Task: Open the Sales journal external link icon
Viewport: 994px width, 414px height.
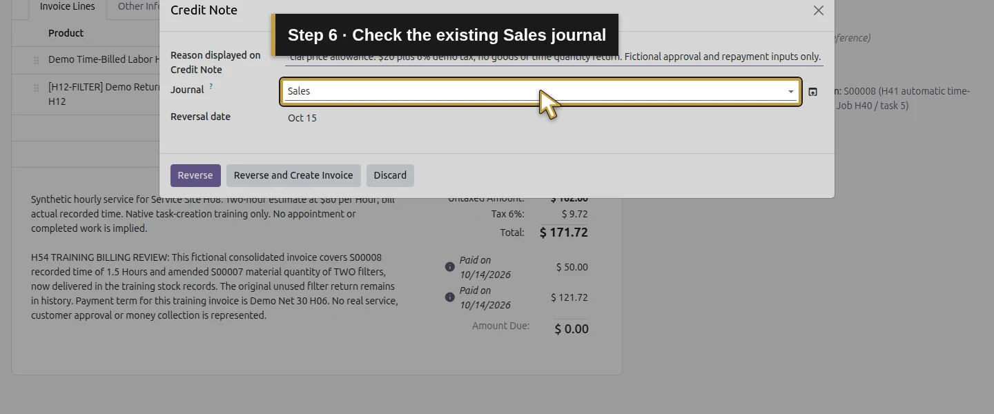Action: (812, 92)
